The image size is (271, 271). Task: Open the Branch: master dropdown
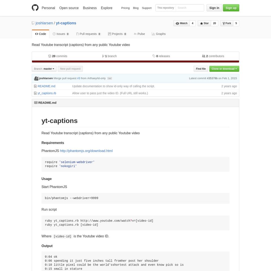click(x=44, y=69)
